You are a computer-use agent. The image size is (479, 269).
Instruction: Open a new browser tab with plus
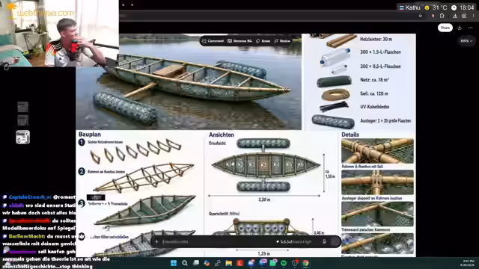tap(132, 5)
